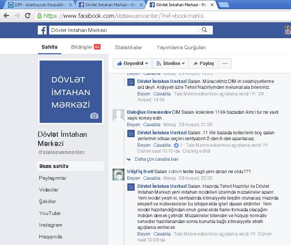Click the profile picture of Dövlət İmtahan Mərkəzi

click(x=71, y=92)
